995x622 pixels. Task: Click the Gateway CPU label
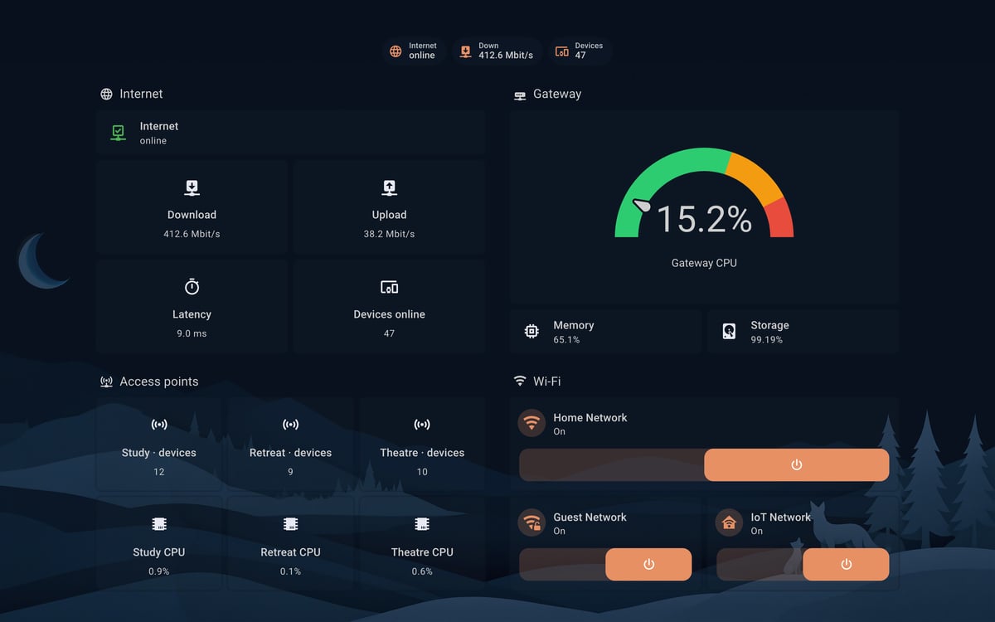click(x=704, y=263)
